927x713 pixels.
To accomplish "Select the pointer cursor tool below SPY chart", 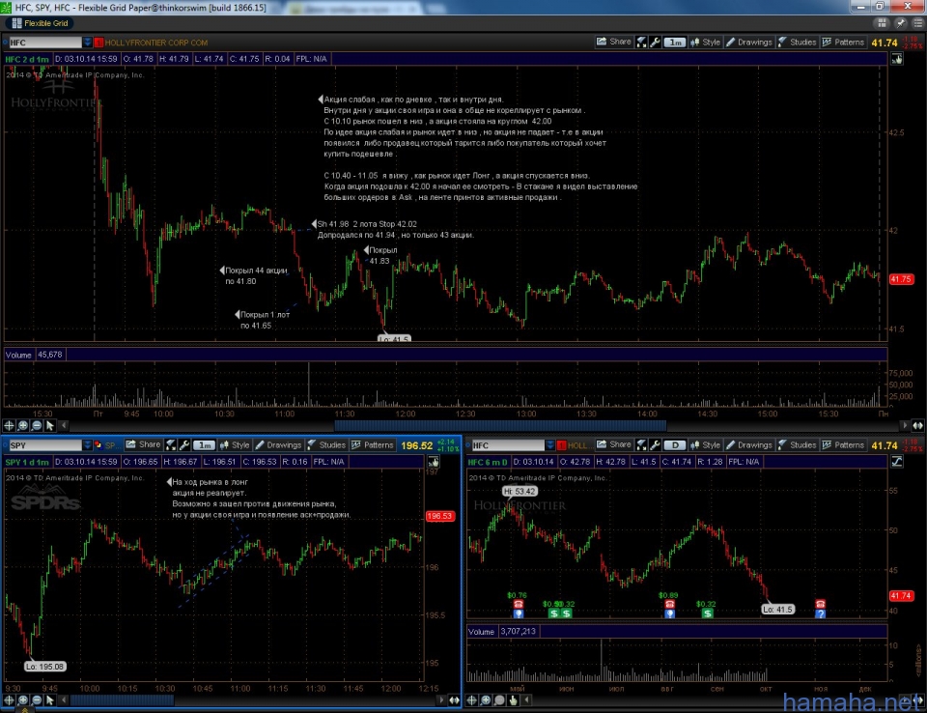I will [x=50, y=700].
